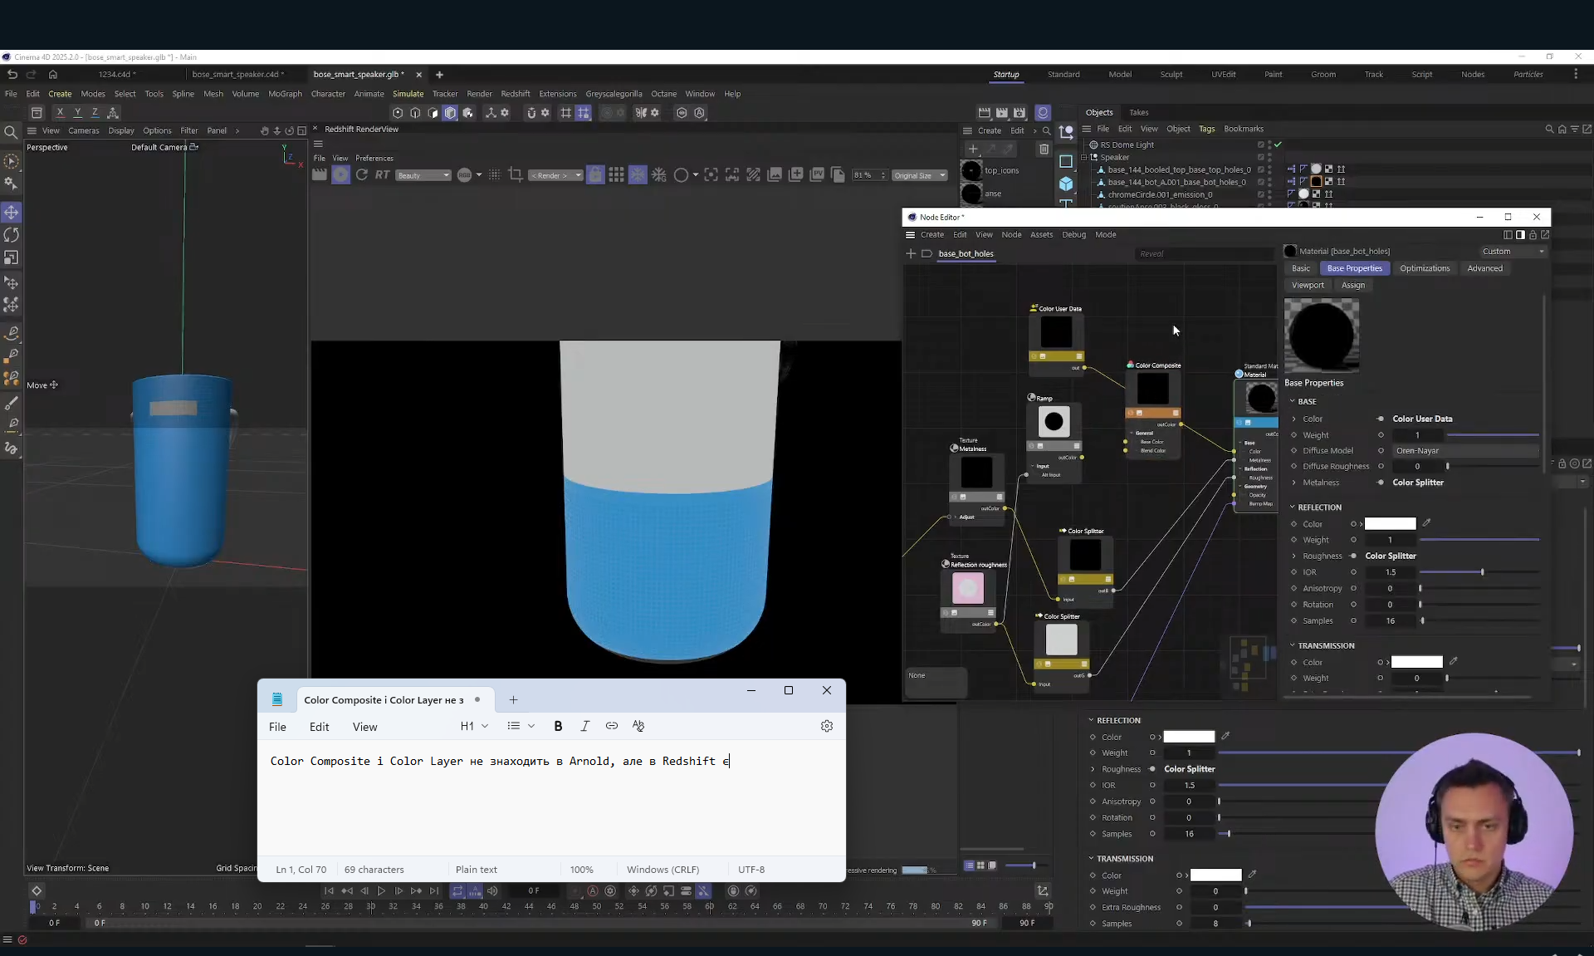Click the timeline Play forward button
Viewport: 1594px width, 956px height.
pos(381,890)
